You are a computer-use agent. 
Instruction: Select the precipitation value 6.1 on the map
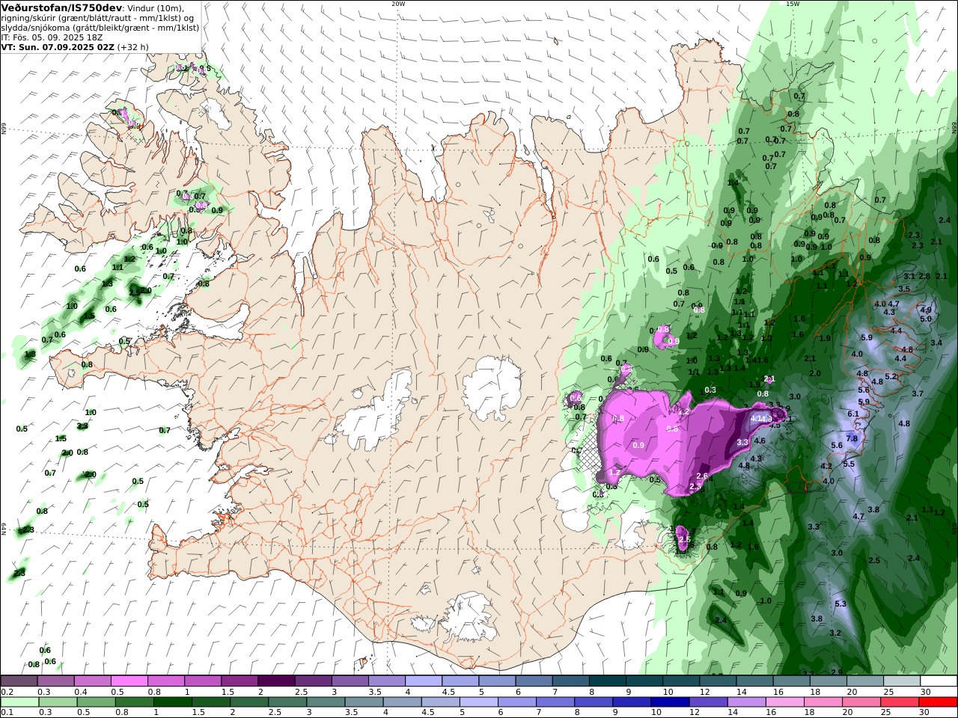[853, 414]
